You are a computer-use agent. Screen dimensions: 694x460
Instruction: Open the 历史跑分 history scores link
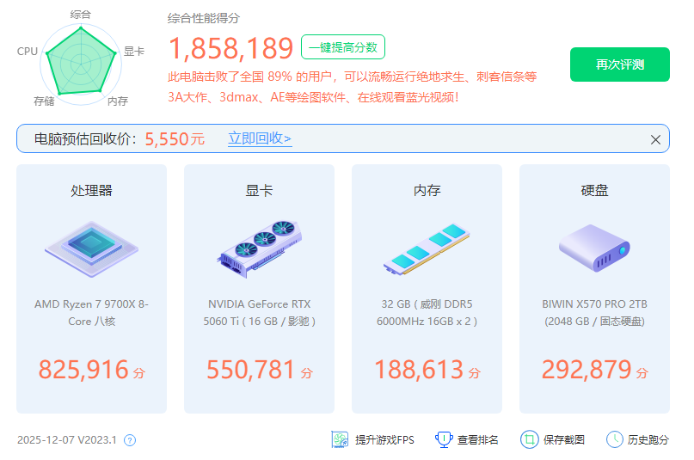pos(648,439)
